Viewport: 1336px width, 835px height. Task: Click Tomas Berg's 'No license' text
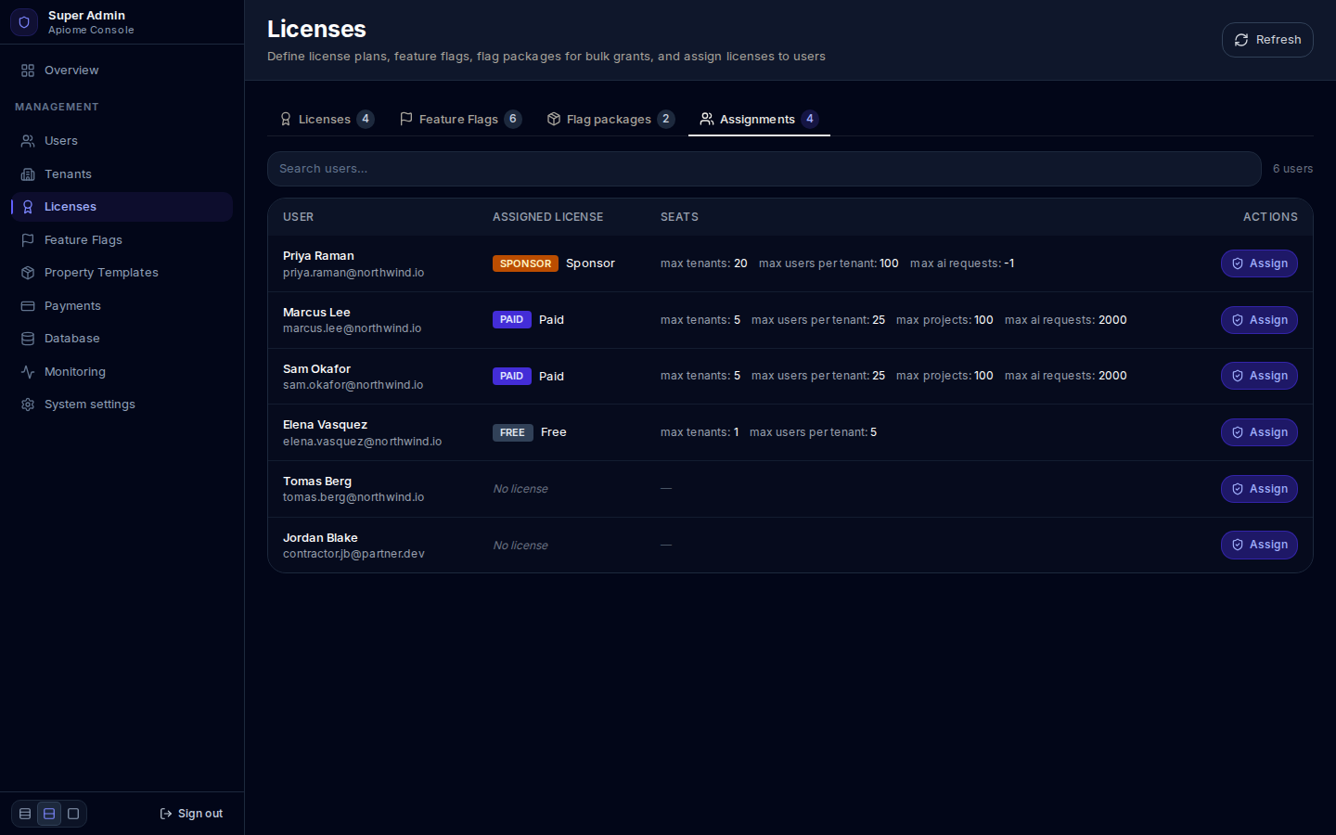click(520, 489)
